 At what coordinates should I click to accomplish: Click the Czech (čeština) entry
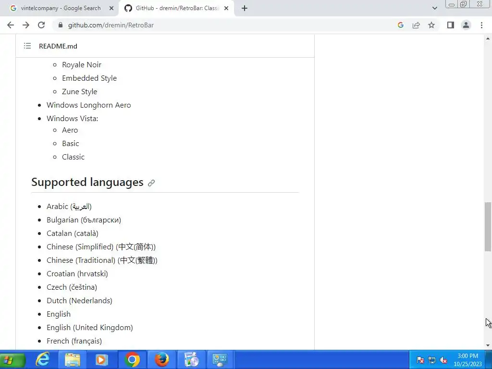pos(72,287)
